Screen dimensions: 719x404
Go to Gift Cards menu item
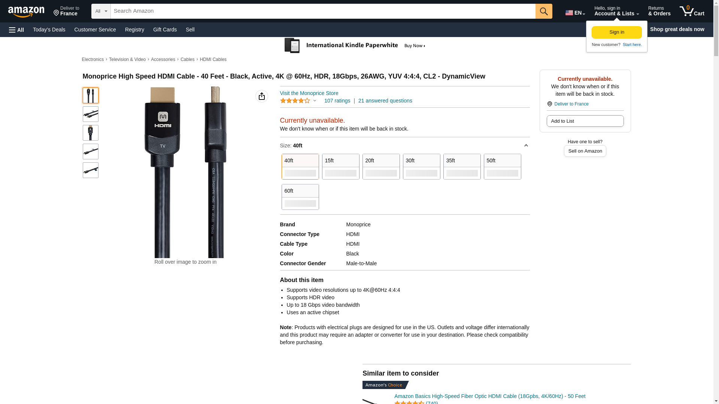point(165,30)
